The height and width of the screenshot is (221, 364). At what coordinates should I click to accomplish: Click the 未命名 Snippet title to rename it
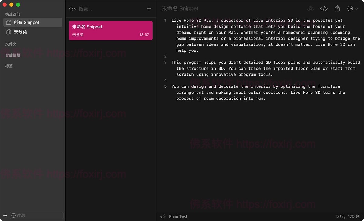coord(180,8)
